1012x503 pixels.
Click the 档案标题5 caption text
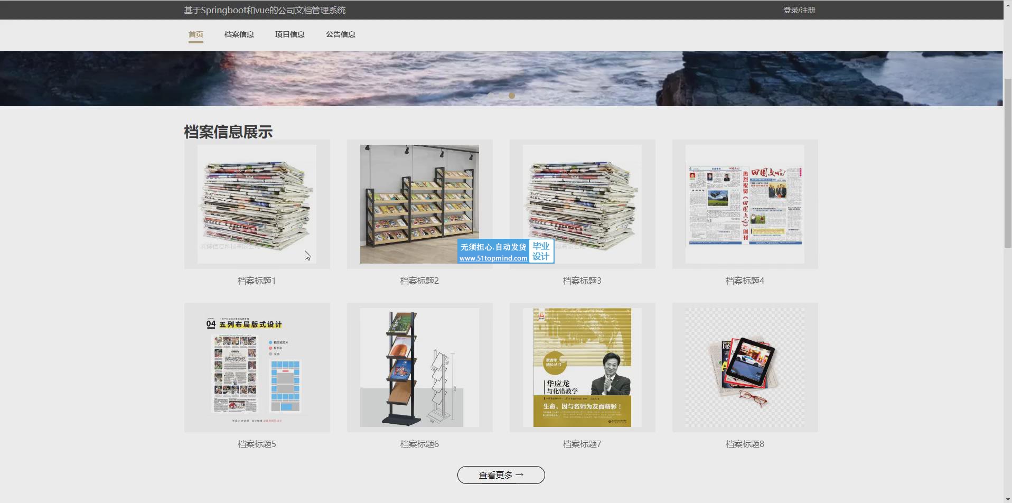tap(257, 444)
